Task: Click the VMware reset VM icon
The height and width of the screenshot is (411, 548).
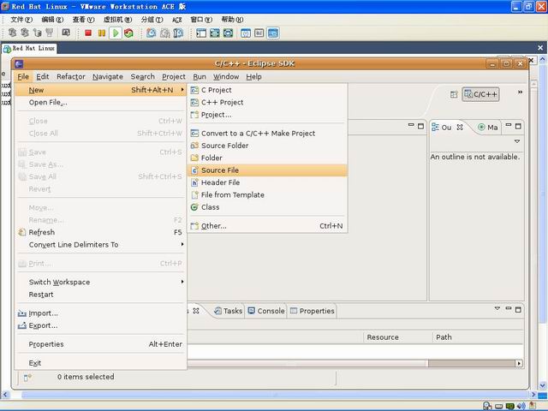Action: [128, 33]
